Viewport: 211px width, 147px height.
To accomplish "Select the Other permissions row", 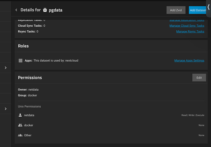I will [111, 135].
